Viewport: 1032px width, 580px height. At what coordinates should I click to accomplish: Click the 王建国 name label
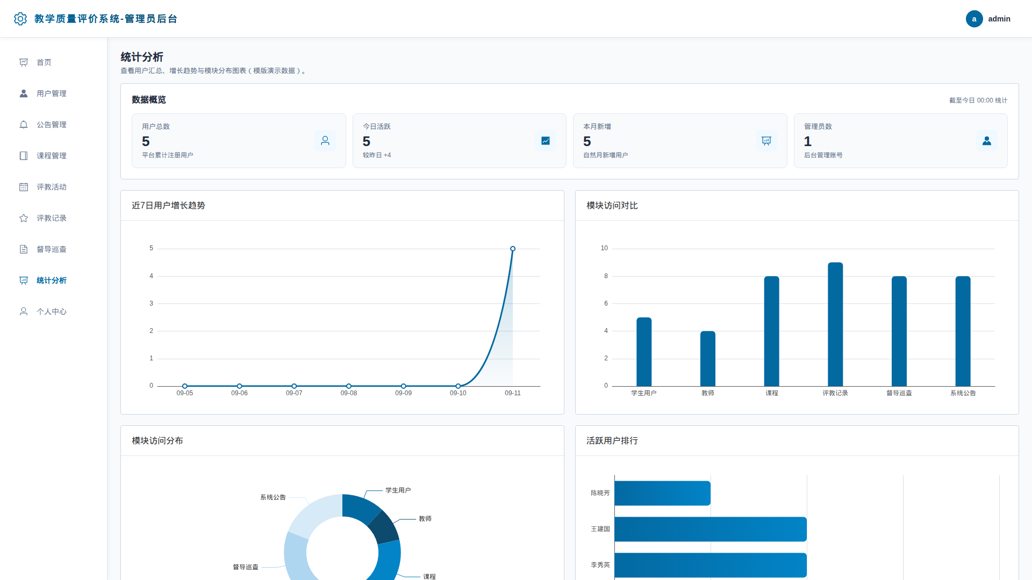click(x=600, y=529)
